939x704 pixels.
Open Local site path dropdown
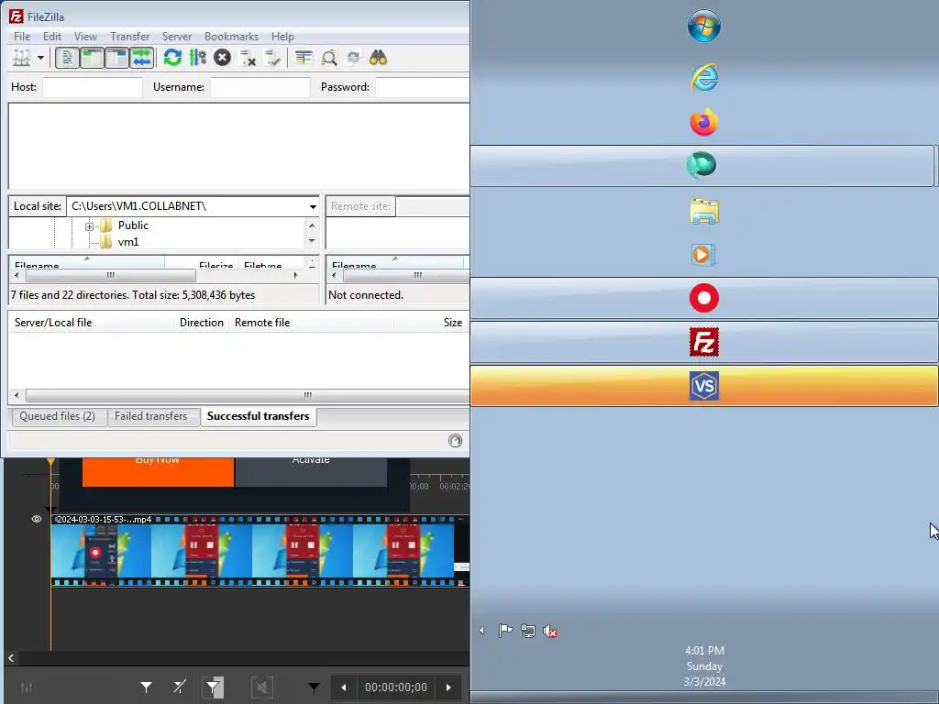click(x=313, y=206)
